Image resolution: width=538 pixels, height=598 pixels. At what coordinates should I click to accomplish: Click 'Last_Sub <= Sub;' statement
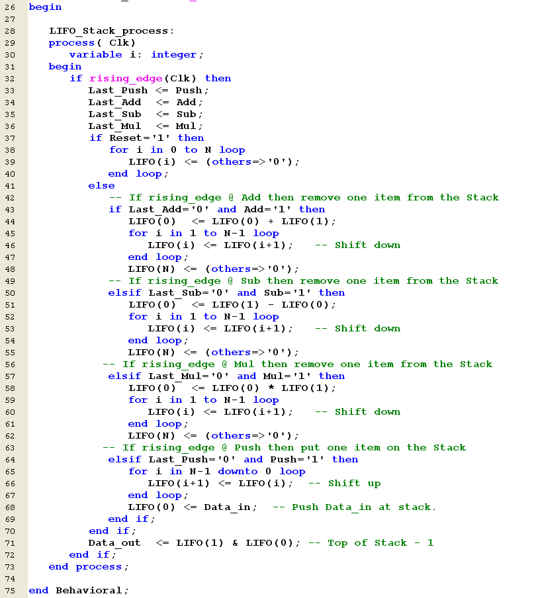click(x=146, y=114)
